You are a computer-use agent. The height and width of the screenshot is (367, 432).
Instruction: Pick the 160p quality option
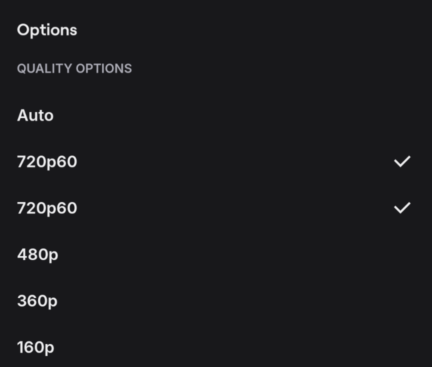click(35, 347)
